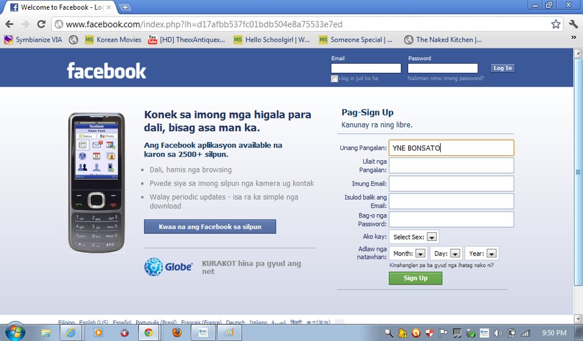
Task: Close the Welcome to Facebook tab
Action: coord(109,7)
